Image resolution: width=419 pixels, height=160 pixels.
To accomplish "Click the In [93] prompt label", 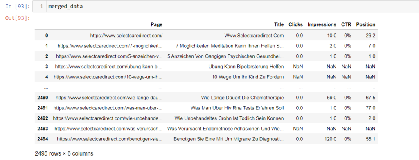I will click(18, 7).
